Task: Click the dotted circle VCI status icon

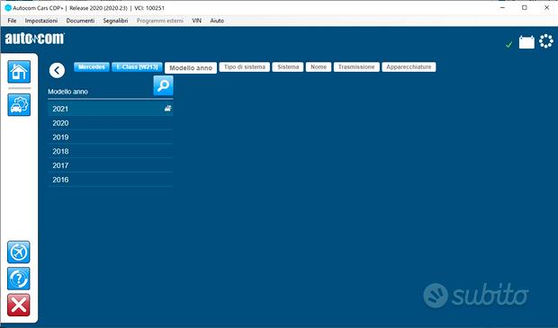Action: point(546,41)
